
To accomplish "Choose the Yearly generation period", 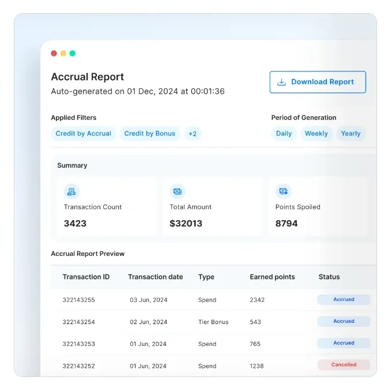I will (351, 134).
